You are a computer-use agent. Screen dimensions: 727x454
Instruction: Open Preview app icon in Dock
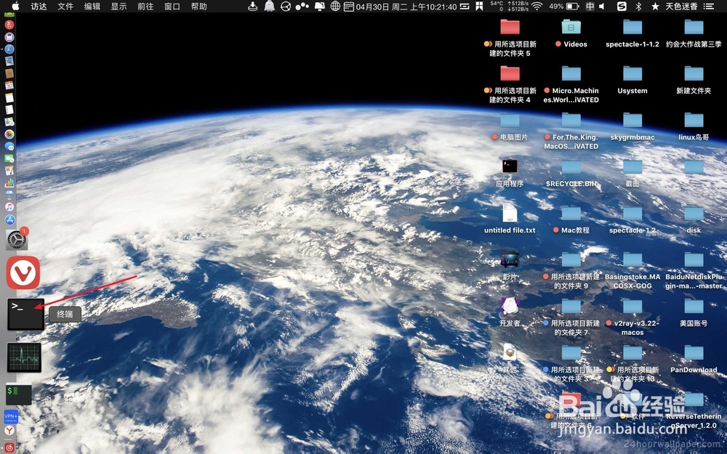click(x=9, y=61)
